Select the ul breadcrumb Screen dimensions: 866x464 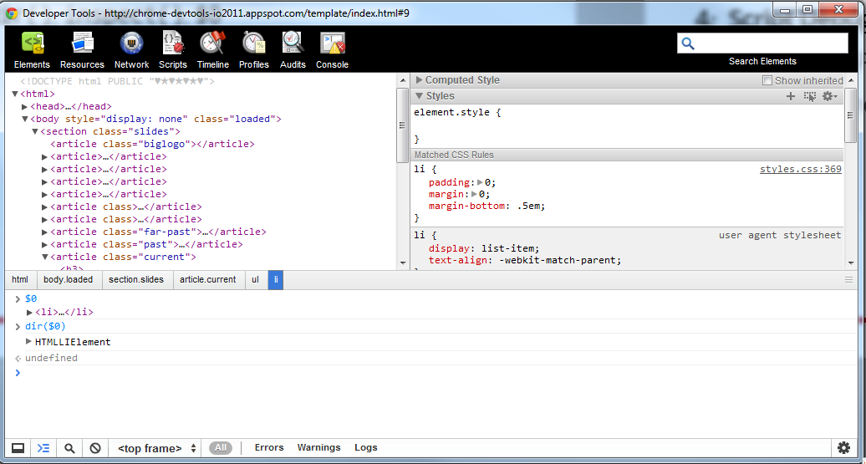pos(255,279)
